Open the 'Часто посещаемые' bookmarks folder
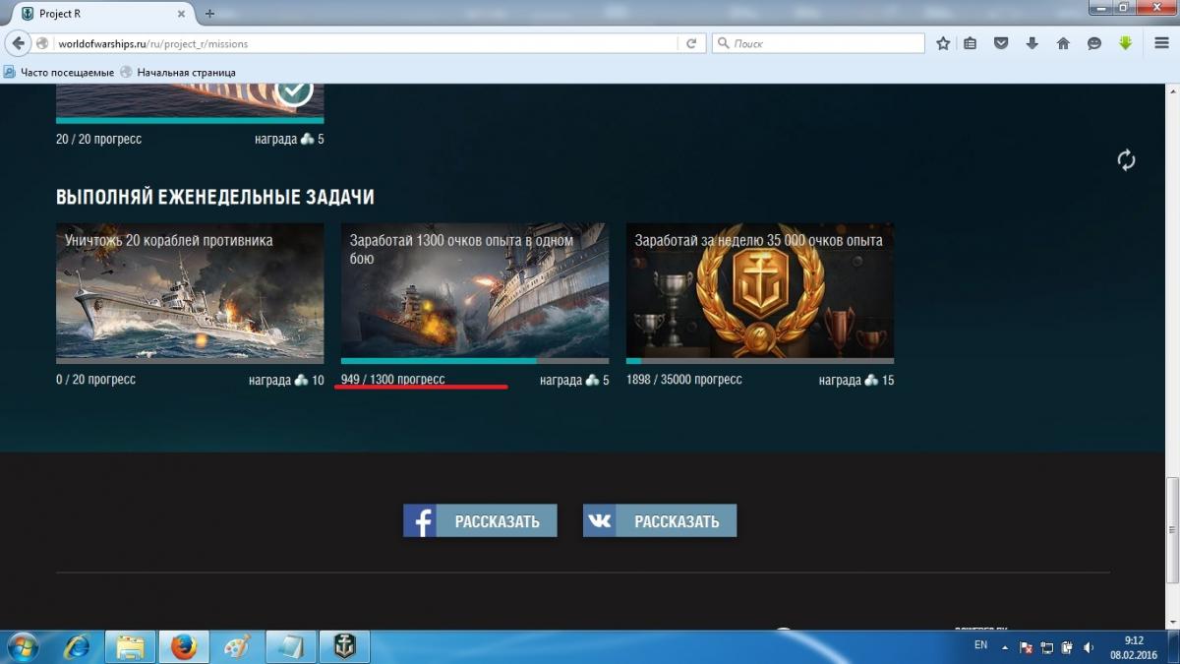This screenshot has width=1180, height=664. (x=59, y=72)
